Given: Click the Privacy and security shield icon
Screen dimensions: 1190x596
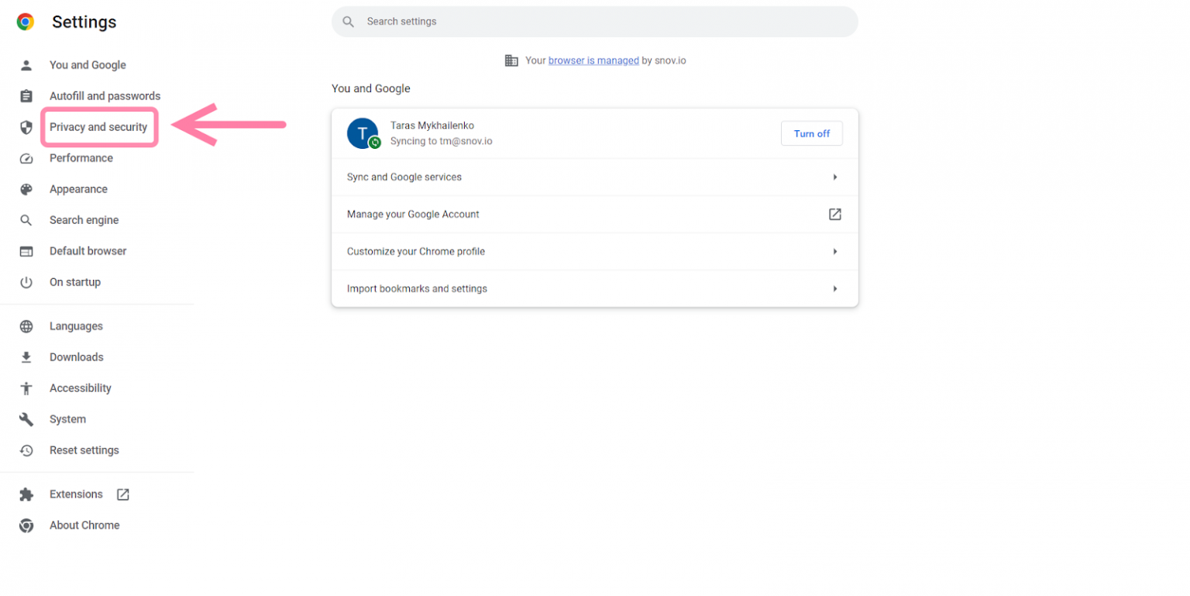Looking at the screenshot, I should [x=26, y=126].
